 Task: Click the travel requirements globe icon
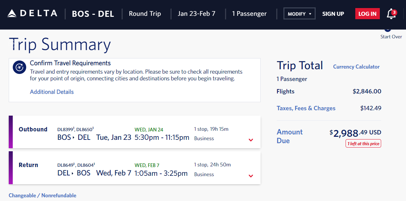(19, 67)
